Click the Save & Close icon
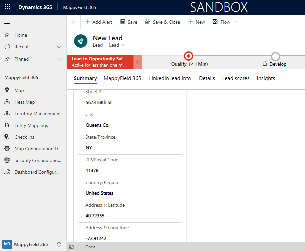The height and width of the screenshot is (251, 305). coord(147,22)
